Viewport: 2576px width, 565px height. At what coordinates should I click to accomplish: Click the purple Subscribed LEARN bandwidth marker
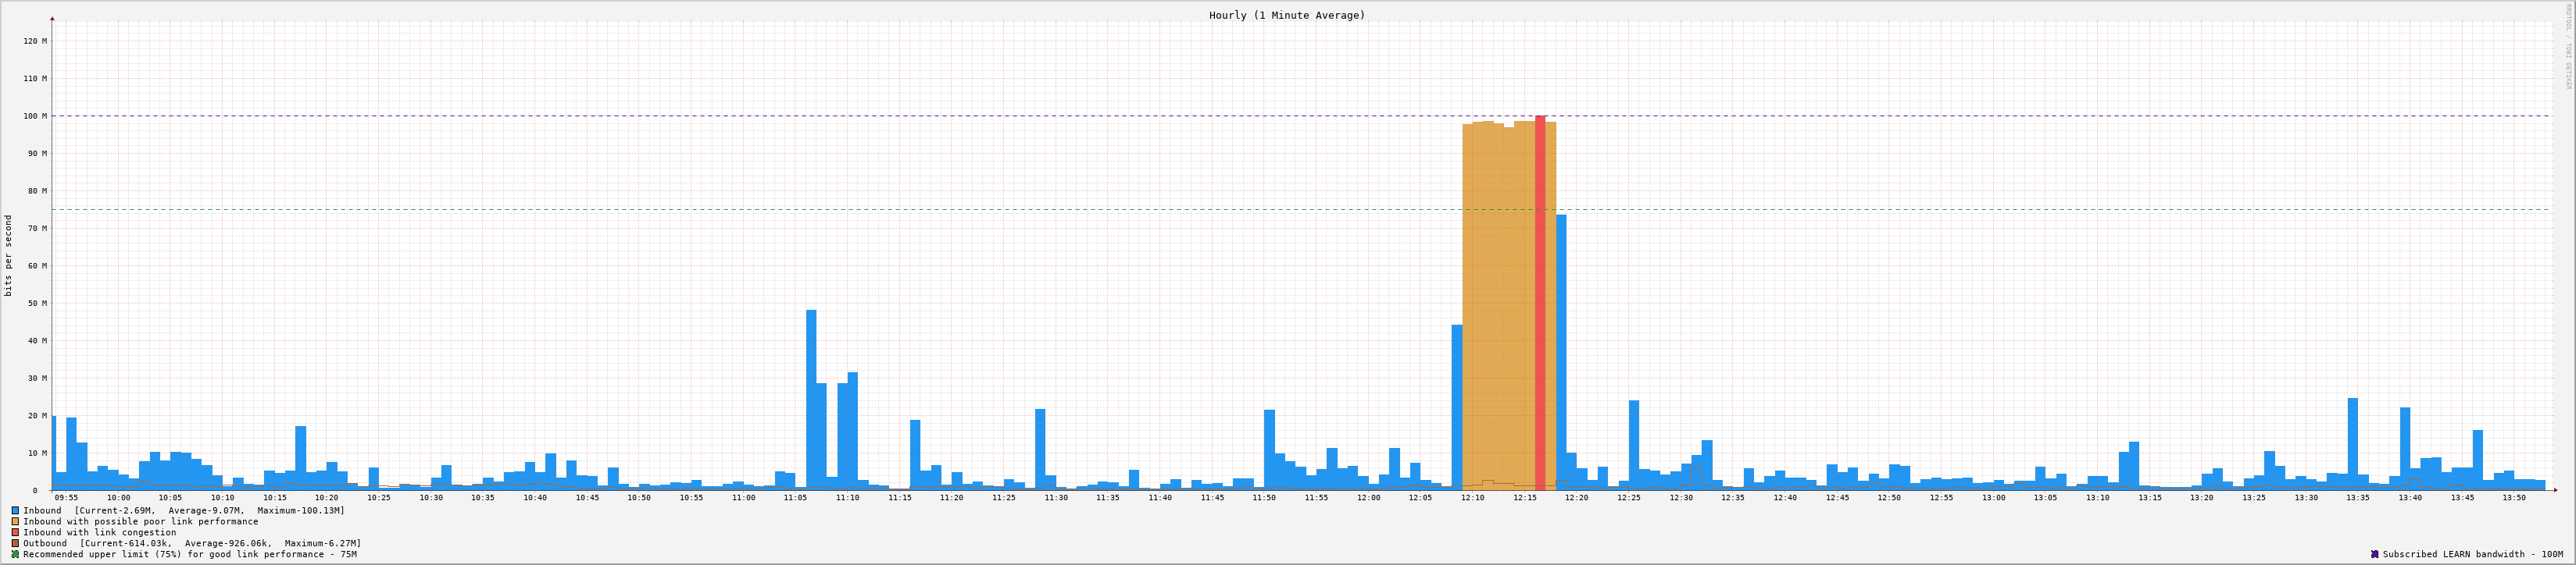point(2374,554)
